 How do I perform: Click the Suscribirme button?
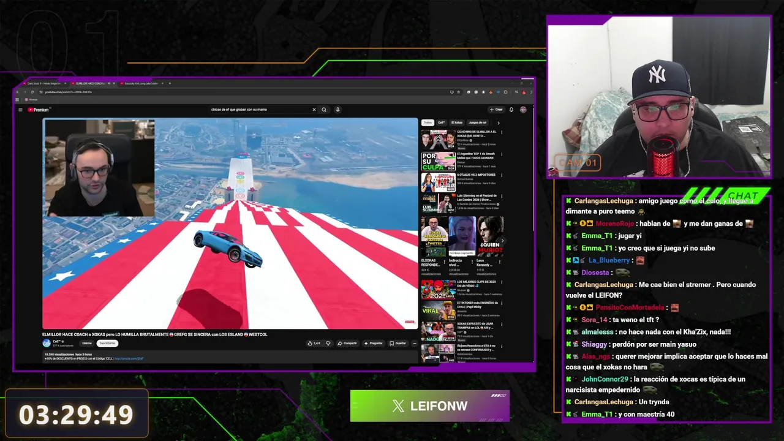pyautogui.click(x=107, y=343)
